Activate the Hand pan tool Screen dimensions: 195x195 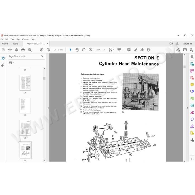[x=77, y=50]
